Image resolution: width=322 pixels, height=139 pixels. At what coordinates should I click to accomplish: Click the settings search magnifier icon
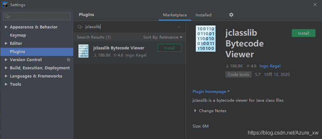click(7, 16)
